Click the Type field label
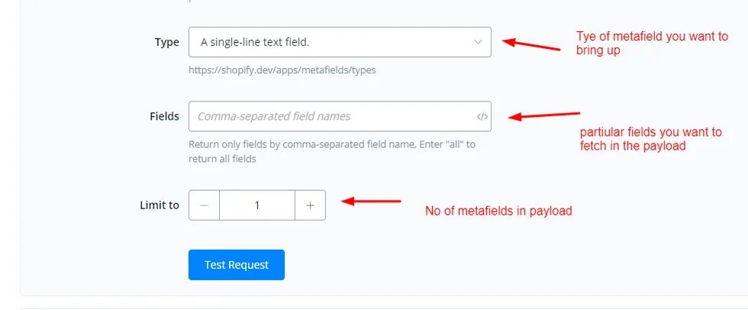Viewport: 748px width, 310px height. point(167,42)
